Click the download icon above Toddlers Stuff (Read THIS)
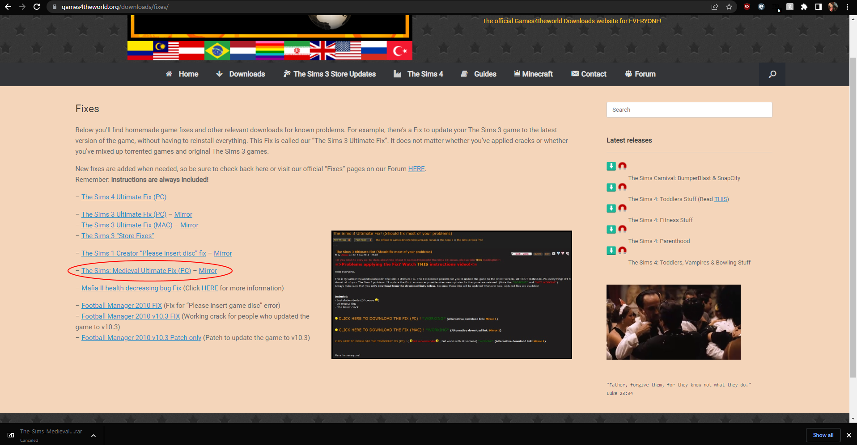The height and width of the screenshot is (445, 857). 611,187
